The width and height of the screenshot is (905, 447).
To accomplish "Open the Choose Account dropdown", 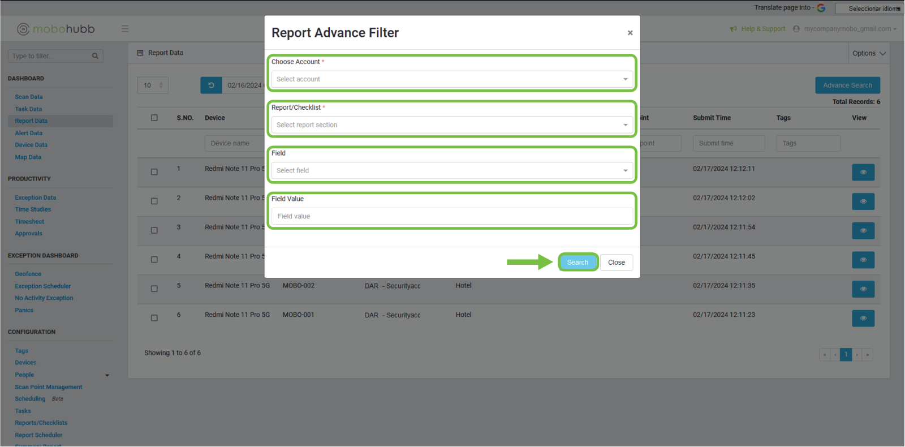I will pos(451,79).
